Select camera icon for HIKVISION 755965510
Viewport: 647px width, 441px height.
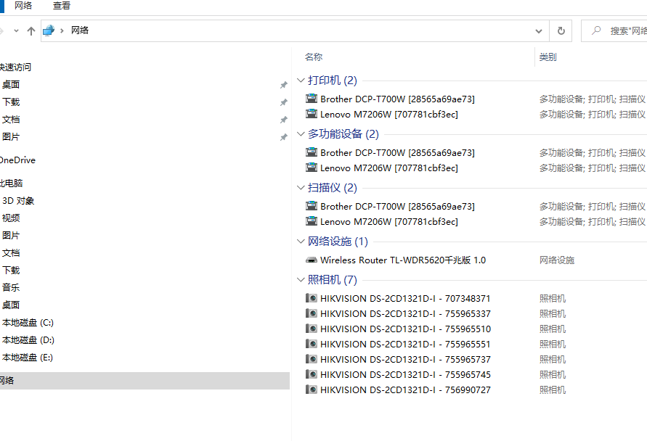coord(312,329)
